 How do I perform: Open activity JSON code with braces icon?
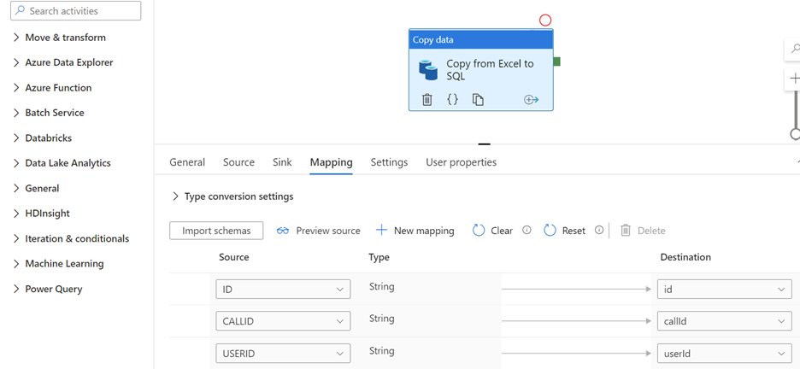(452, 100)
